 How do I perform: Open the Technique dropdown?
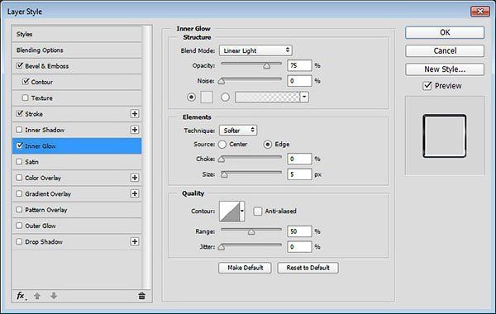tap(238, 131)
